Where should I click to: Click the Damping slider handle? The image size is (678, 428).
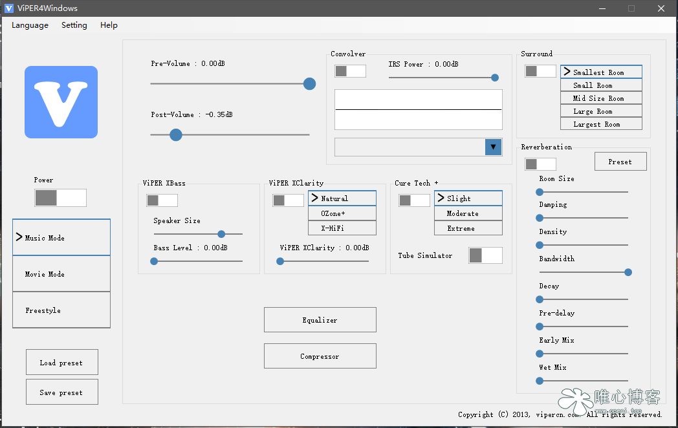click(x=540, y=218)
